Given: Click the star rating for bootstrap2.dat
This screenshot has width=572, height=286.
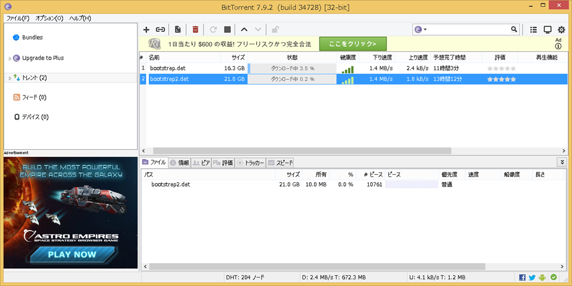Looking at the screenshot, I should 502,79.
